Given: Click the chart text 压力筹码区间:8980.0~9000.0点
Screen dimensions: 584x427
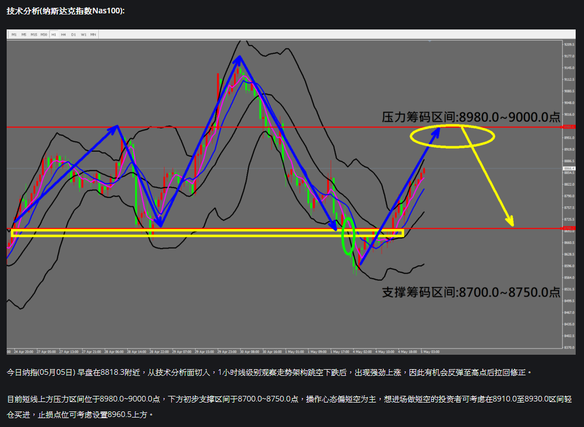Looking at the screenshot, I should point(471,117).
